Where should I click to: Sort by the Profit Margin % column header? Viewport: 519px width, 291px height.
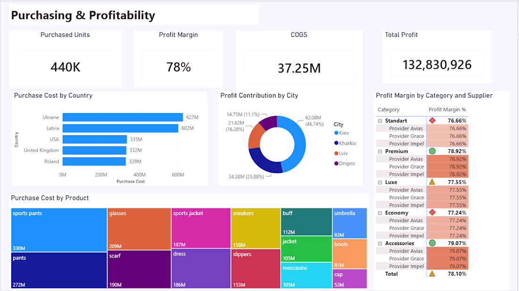[x=447, y=110]
